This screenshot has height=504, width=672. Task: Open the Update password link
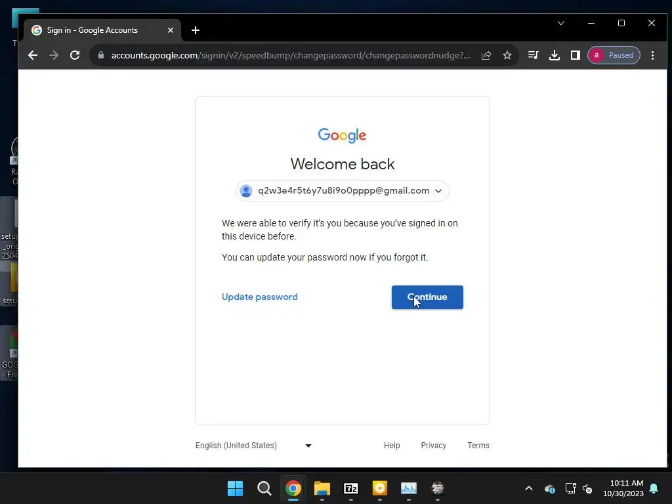(260, 297)
